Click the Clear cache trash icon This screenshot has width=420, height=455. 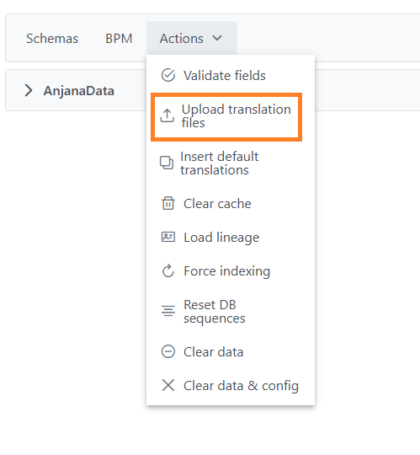point(168,203)
